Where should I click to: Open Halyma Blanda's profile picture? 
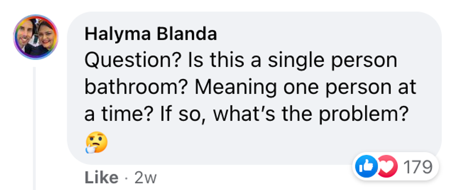coord(35,37)
